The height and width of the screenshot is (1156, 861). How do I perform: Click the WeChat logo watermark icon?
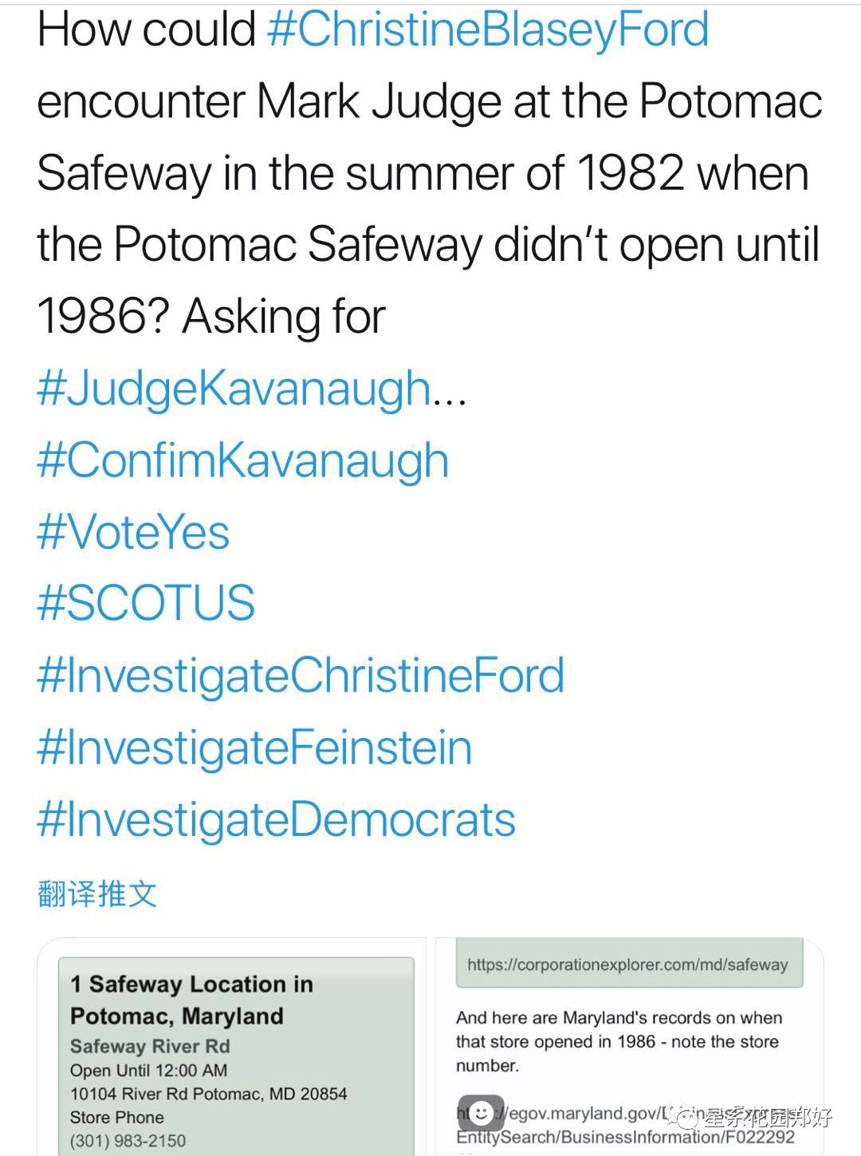(x=683, y=1116)
